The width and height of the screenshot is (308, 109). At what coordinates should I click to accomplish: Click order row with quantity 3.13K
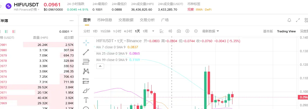[37, 50]
